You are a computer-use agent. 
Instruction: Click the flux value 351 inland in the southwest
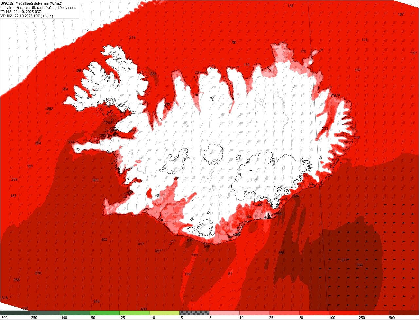[177, 178]
